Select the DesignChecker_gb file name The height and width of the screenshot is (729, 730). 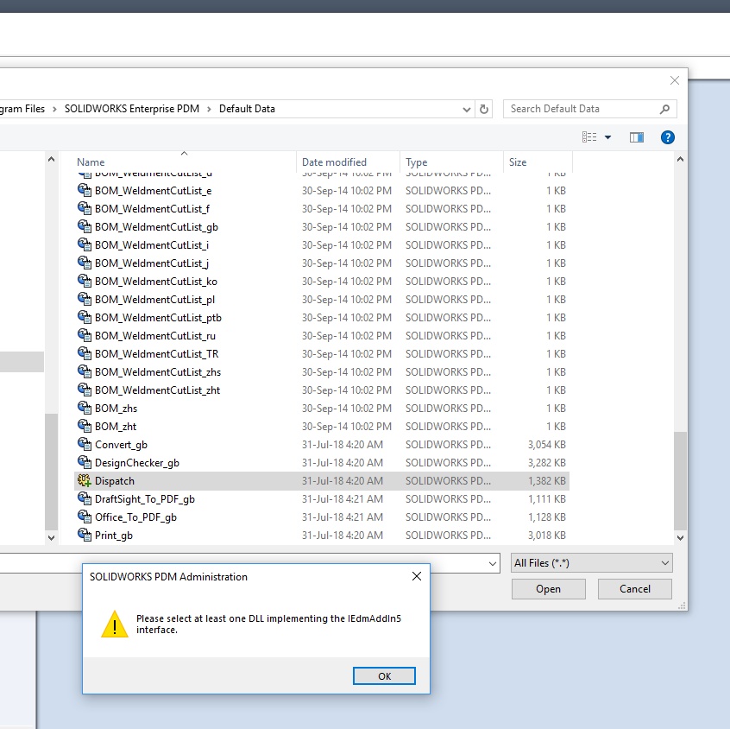(x=137, y=463)
